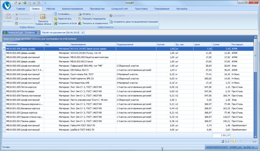Select the Грунт-эмаль RAL 7037 row
The height and width of the screenshot is (151, 260).
pos(128,74)
